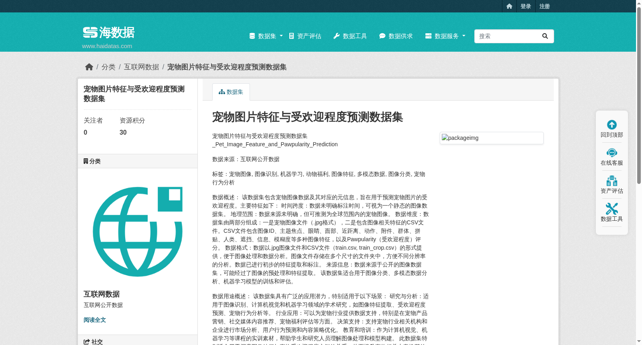Open the 互联网数据 category heading
642x345 pixels.
(102, 294)
